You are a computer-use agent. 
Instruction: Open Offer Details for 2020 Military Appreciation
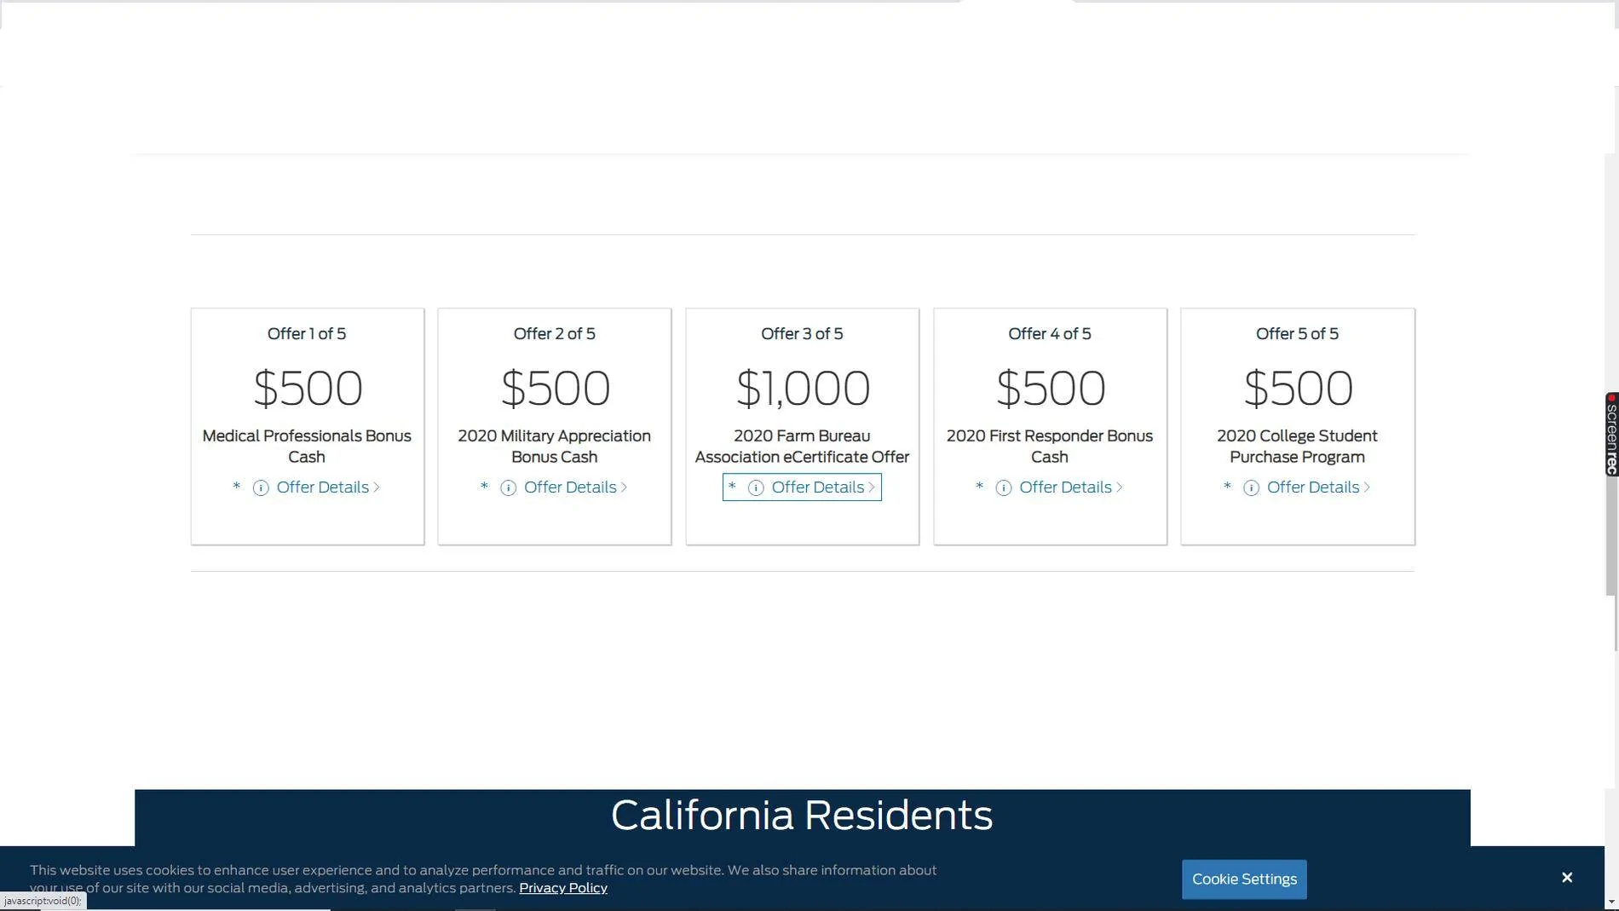[570, 487]
